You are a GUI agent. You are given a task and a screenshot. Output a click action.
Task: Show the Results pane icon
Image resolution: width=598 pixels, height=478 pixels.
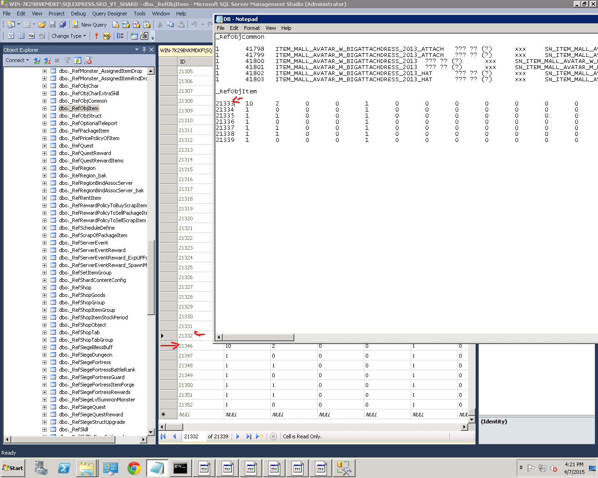pos(42,36)
